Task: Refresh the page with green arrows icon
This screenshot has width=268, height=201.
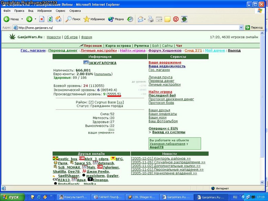Action: [x=50, y=19]
